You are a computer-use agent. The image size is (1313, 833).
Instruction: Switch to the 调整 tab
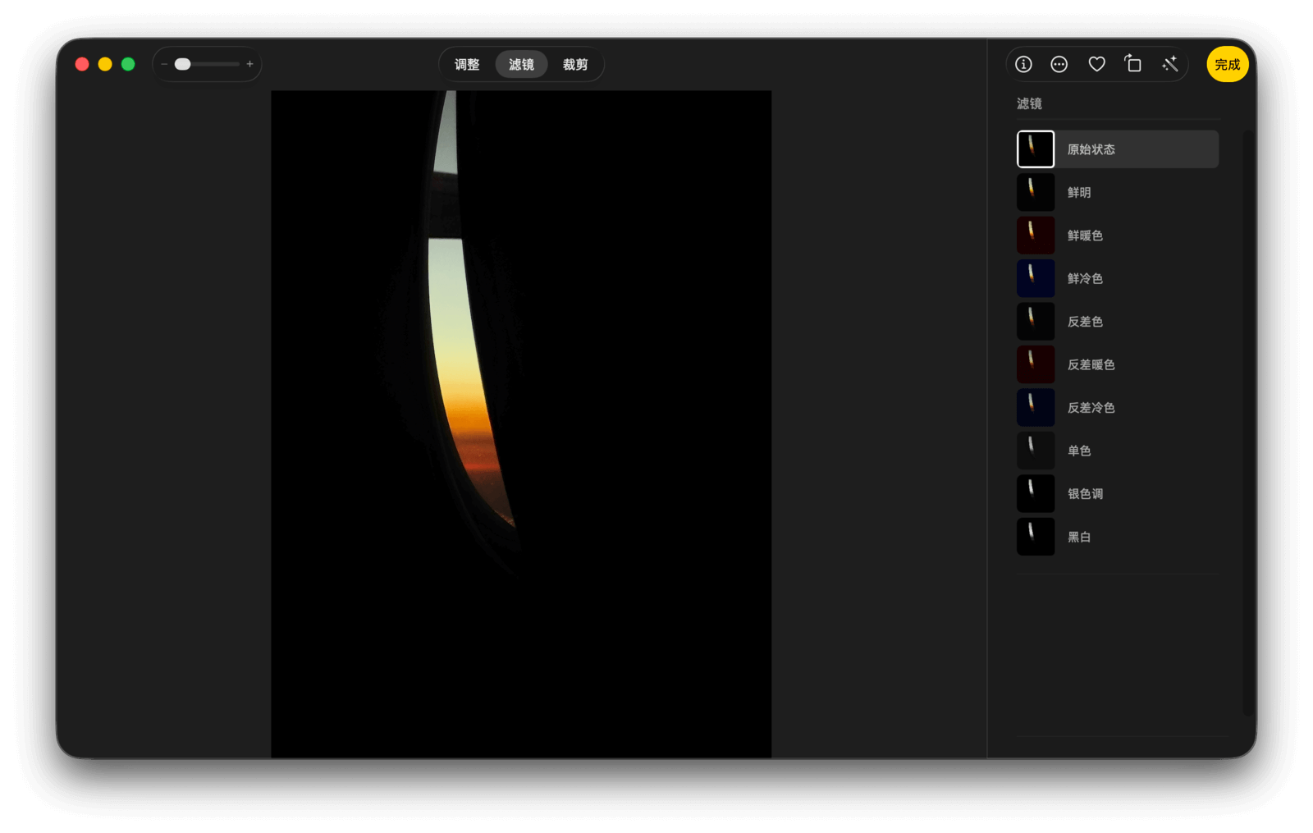(467, 64)
